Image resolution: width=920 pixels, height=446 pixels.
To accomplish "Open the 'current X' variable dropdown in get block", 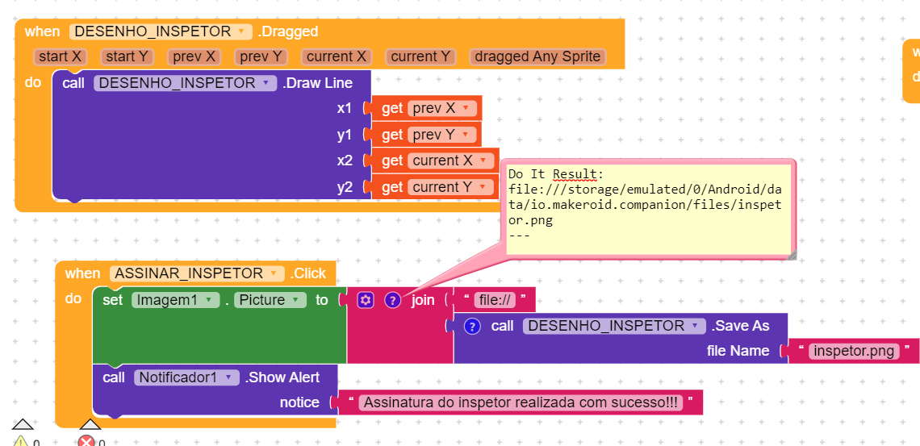I will (450, 160).
